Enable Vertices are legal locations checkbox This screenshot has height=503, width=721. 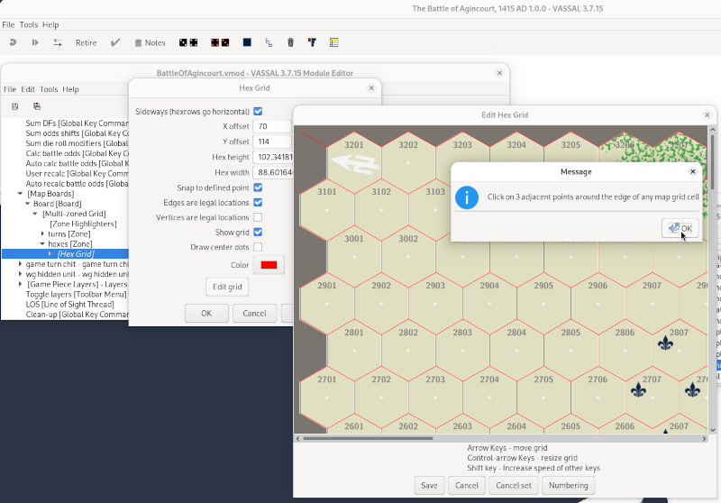258,217
